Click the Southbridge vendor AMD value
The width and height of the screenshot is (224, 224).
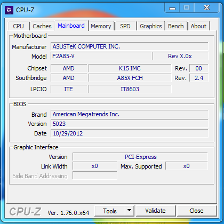(x=69, y=78)
